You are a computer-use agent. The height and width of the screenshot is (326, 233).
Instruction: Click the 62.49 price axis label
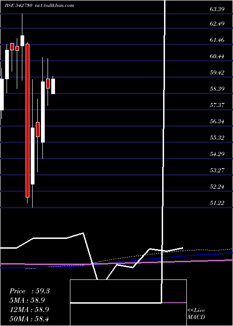point(217,24)
